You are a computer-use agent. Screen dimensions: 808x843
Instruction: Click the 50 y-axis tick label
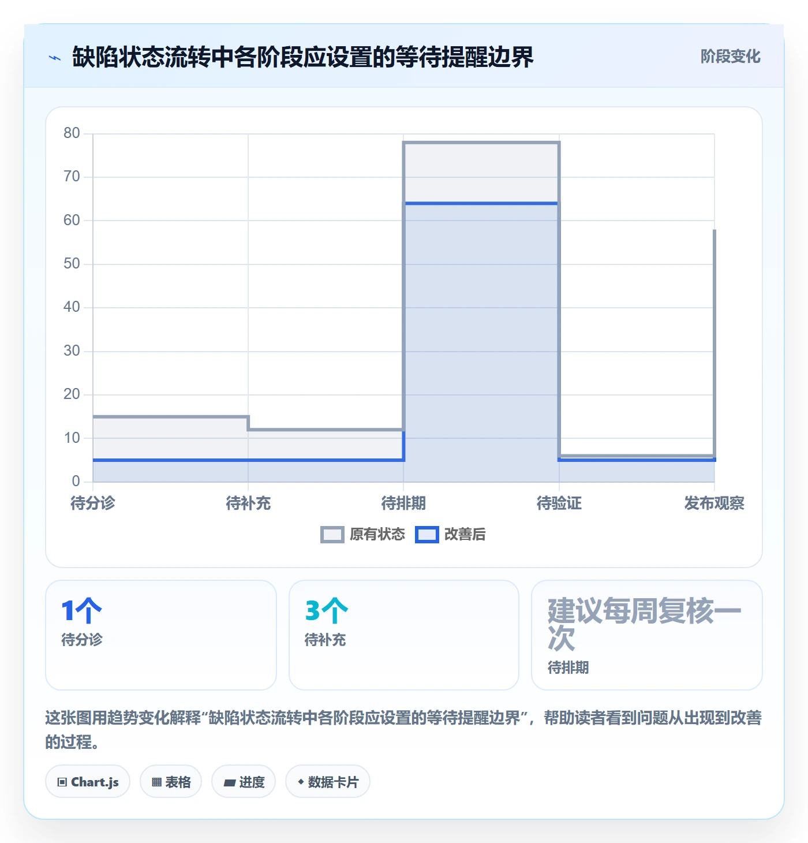(x=72, y=264)
